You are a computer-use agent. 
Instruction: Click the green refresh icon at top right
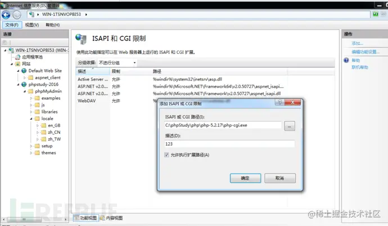(x=376, y=14)
